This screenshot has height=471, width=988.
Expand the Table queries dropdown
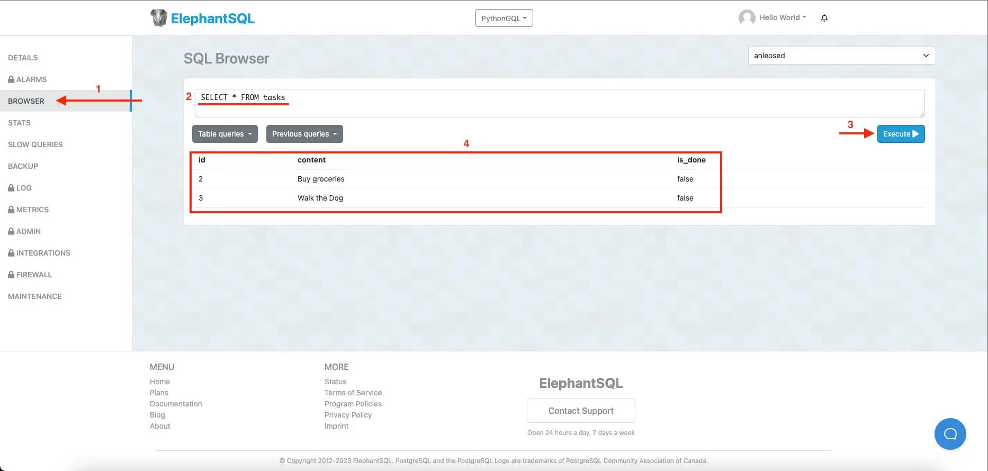coord(224,134)
